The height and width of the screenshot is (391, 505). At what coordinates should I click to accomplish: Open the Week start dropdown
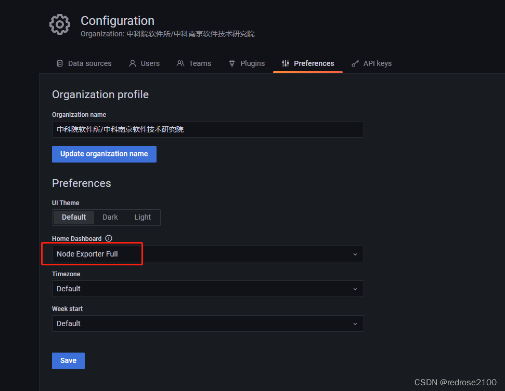[208, 323]
